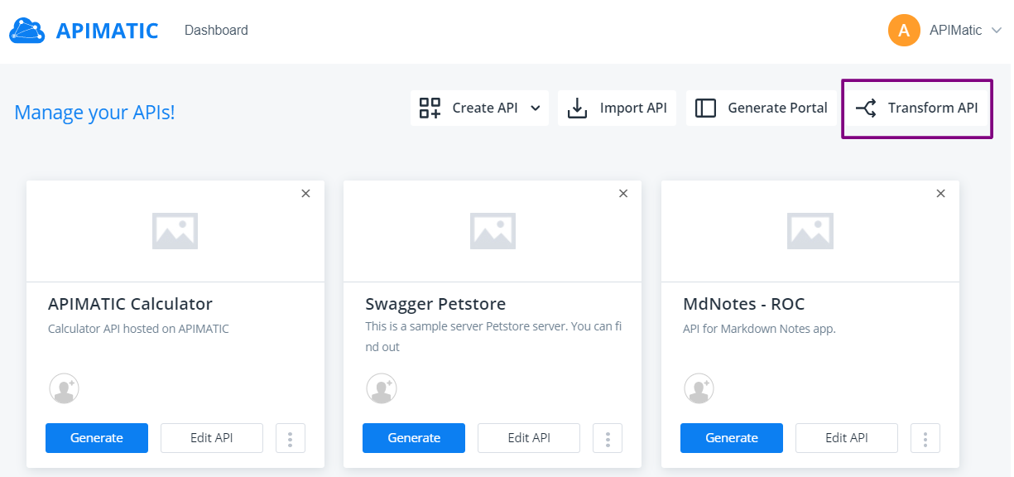
Task: Expand the APIMatic account dropdown chevron
Action: (997, 31)
